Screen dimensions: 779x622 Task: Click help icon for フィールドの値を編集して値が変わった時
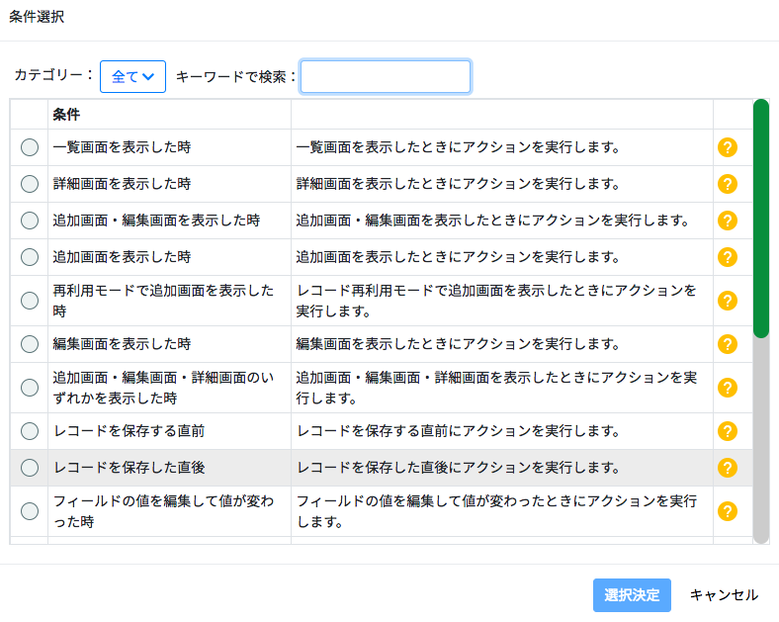click(x=728, y=511)
